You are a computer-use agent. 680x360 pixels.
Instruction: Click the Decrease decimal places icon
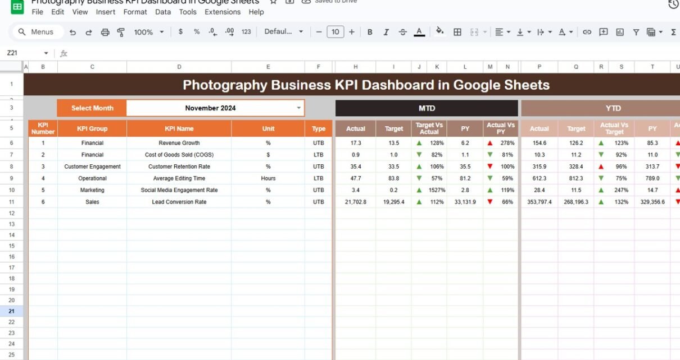[213, 32]
